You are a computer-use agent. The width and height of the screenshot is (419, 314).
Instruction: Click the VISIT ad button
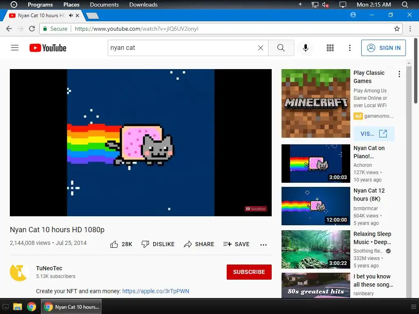click(374, 134)
